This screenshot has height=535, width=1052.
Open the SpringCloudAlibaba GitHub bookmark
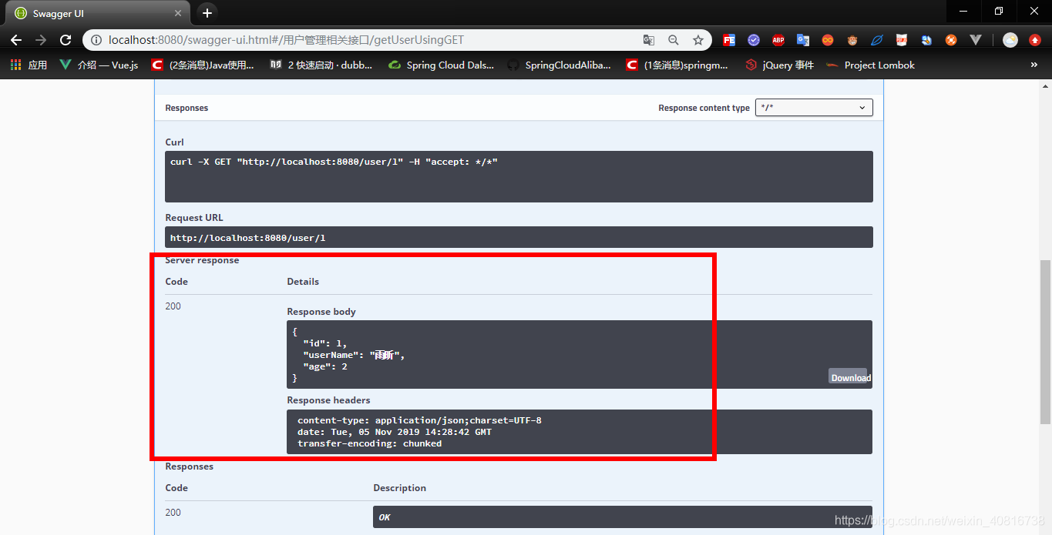(559, 65)
